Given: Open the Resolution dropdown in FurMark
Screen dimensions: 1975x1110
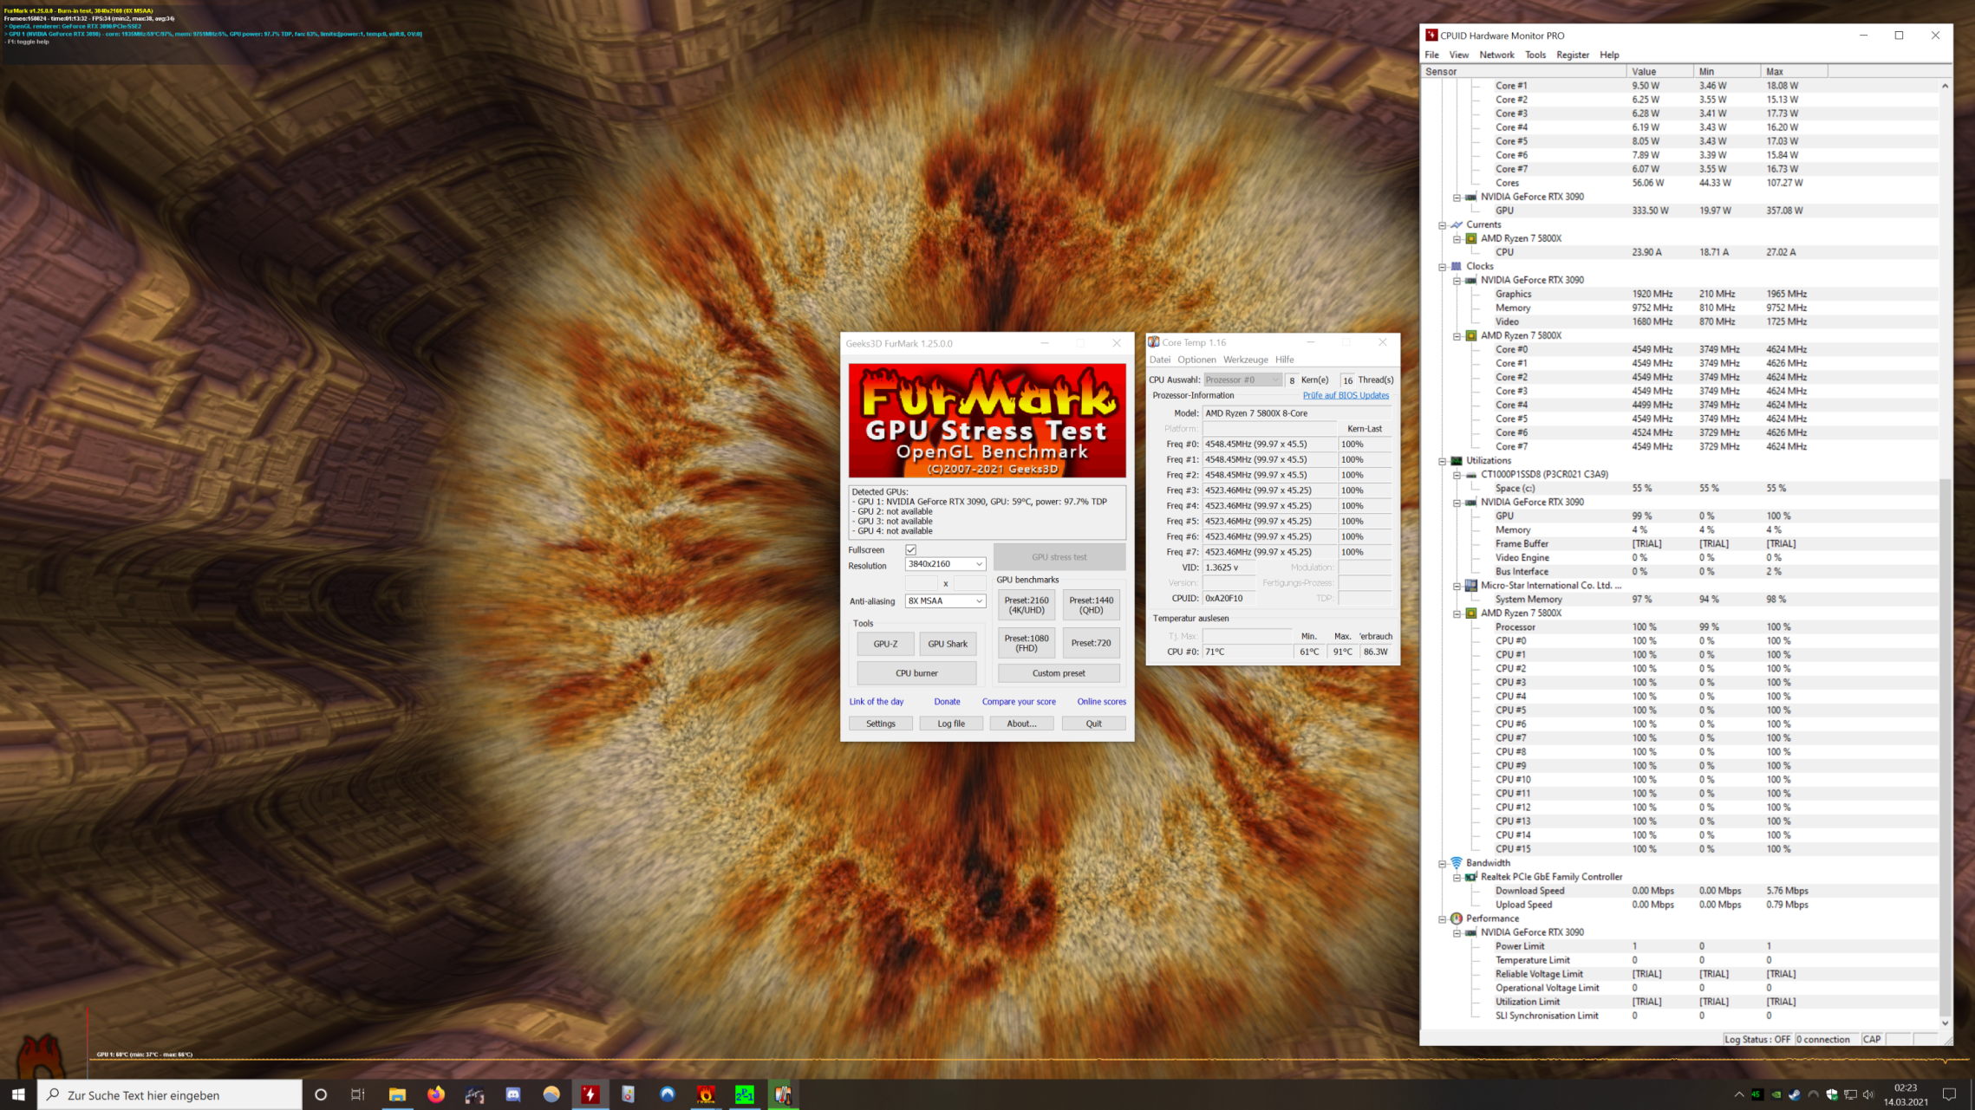Looking at the screenshot, I should coord(945,564).
